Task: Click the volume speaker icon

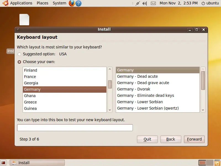Action: [144, 3]
